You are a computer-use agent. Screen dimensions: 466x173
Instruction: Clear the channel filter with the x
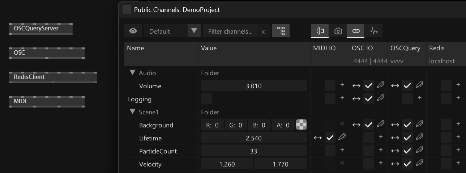tap(263, 31)
